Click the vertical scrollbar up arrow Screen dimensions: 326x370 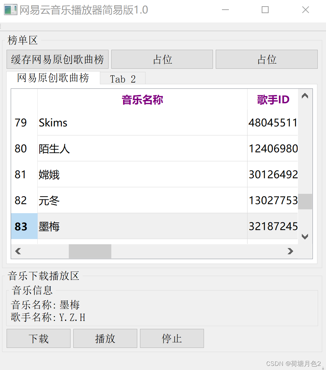pyautogui.click(x=305, y=96)
